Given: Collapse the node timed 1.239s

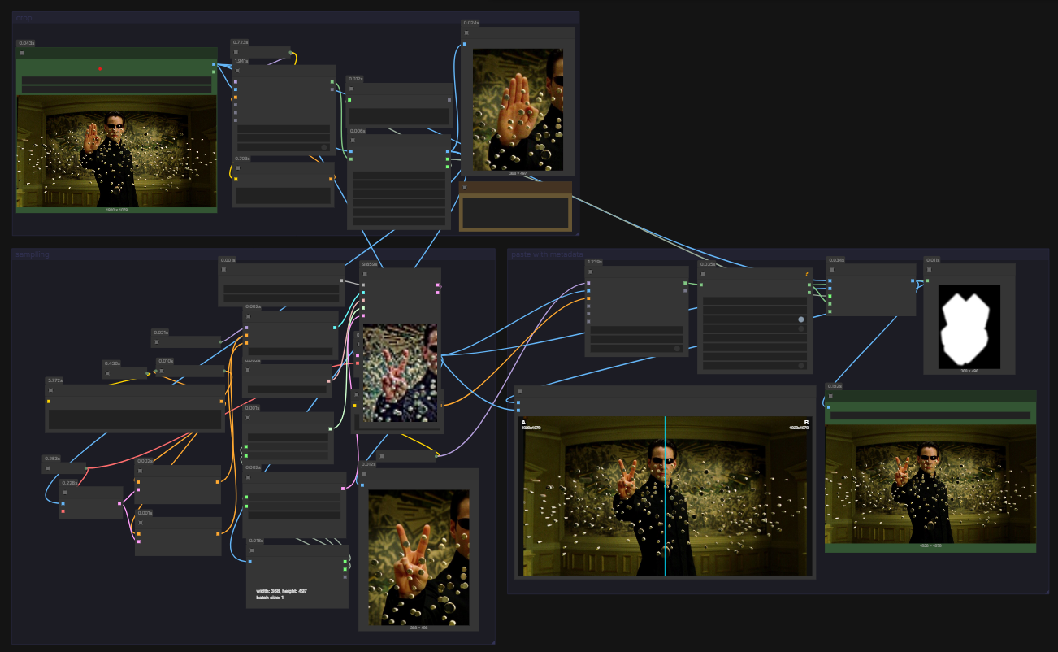Looking at the screenshot, I should [589, 272].
